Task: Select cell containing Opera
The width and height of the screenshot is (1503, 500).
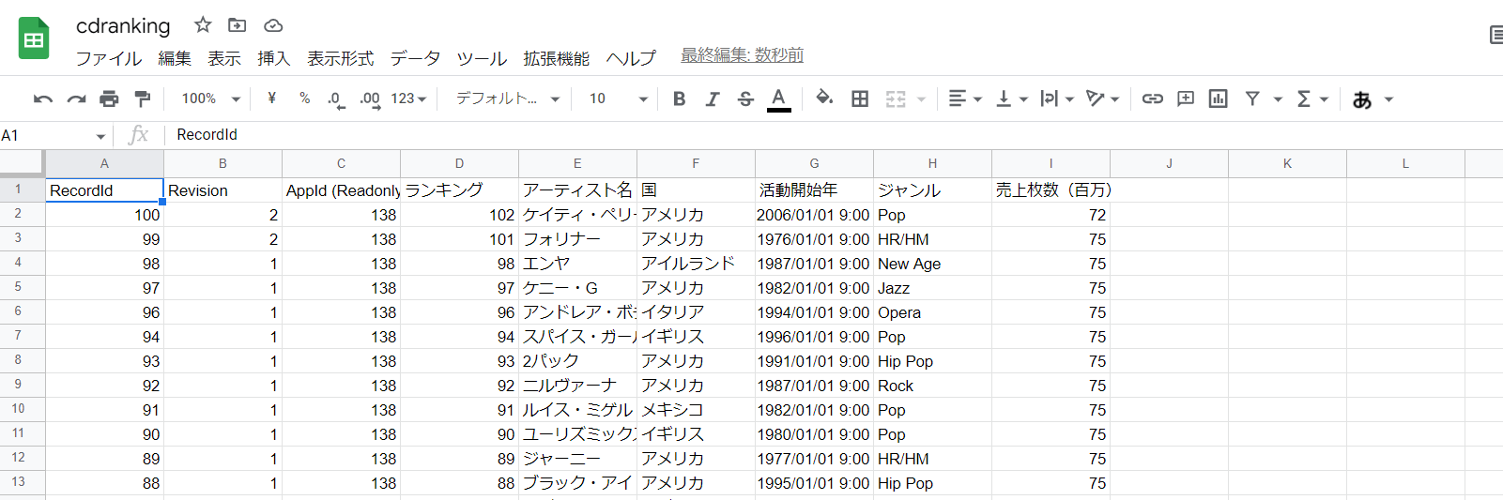Action: pos(932,312)
